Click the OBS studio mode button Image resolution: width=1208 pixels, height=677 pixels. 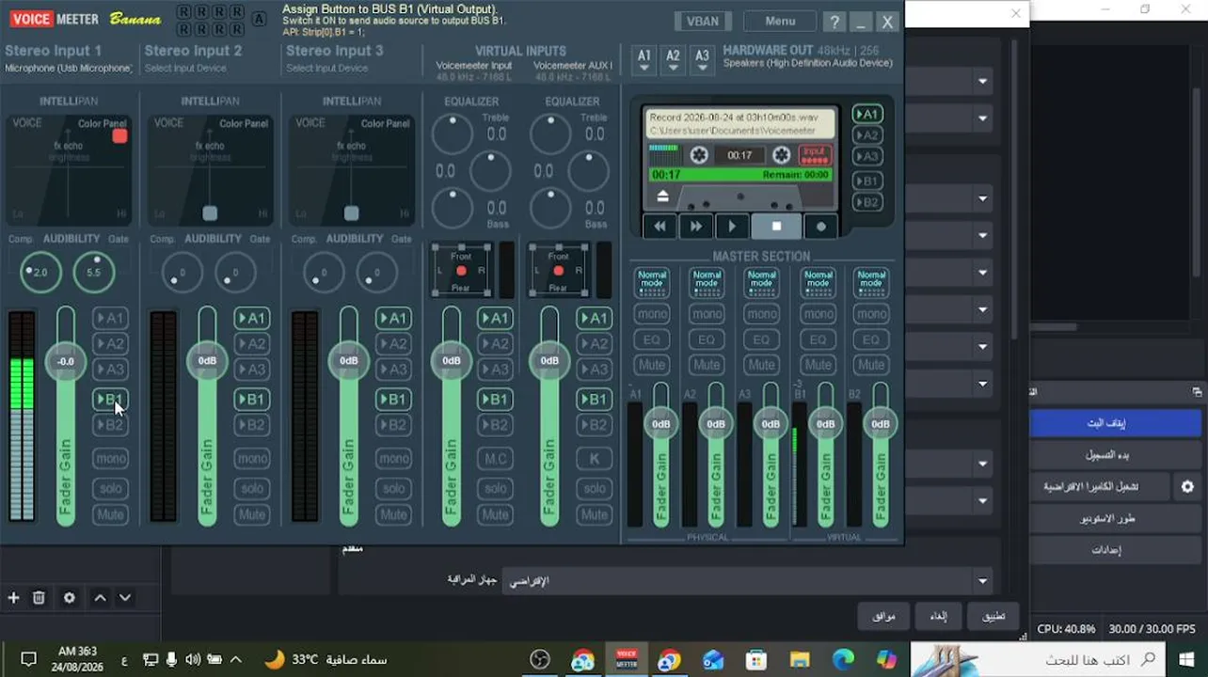(x=1116, y=518)
